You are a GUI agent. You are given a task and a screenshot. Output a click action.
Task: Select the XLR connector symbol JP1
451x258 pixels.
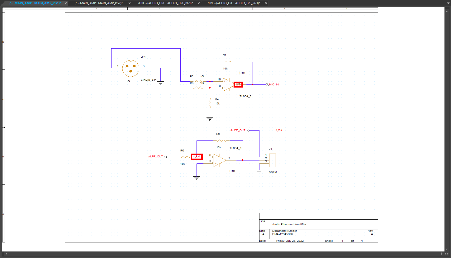click(x=130, y=68)
